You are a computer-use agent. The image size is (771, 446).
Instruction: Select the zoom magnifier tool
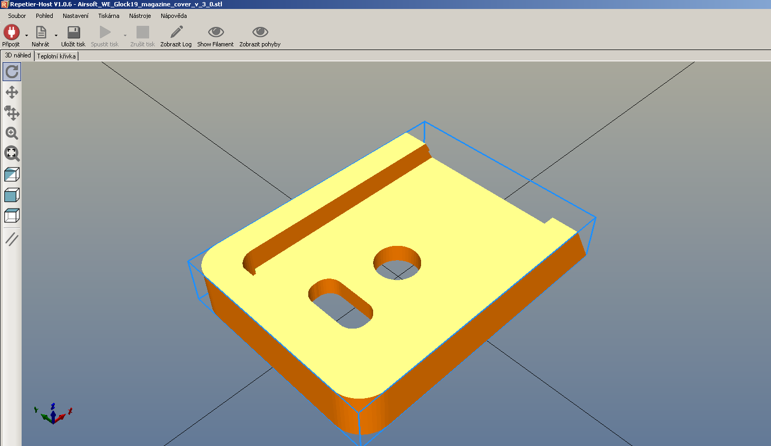pos(12,133)
